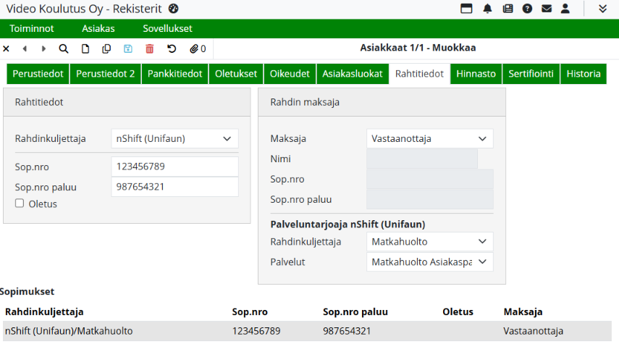Go to next record arrow

pos(43,49)
